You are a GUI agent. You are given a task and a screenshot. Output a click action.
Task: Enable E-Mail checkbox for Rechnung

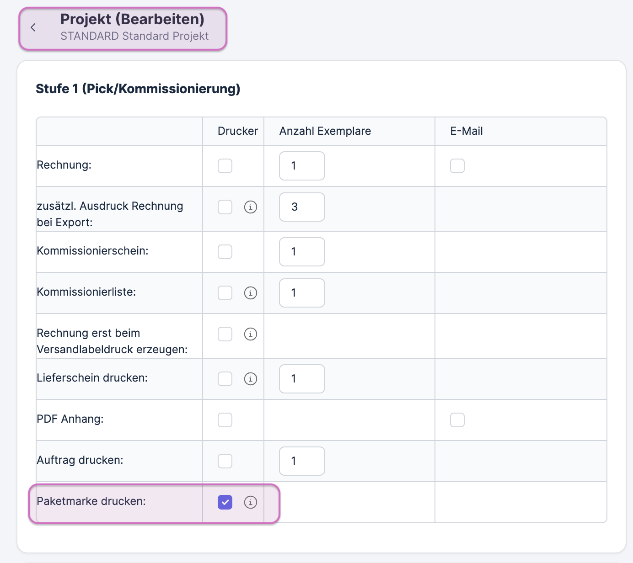tap(457, 166)
